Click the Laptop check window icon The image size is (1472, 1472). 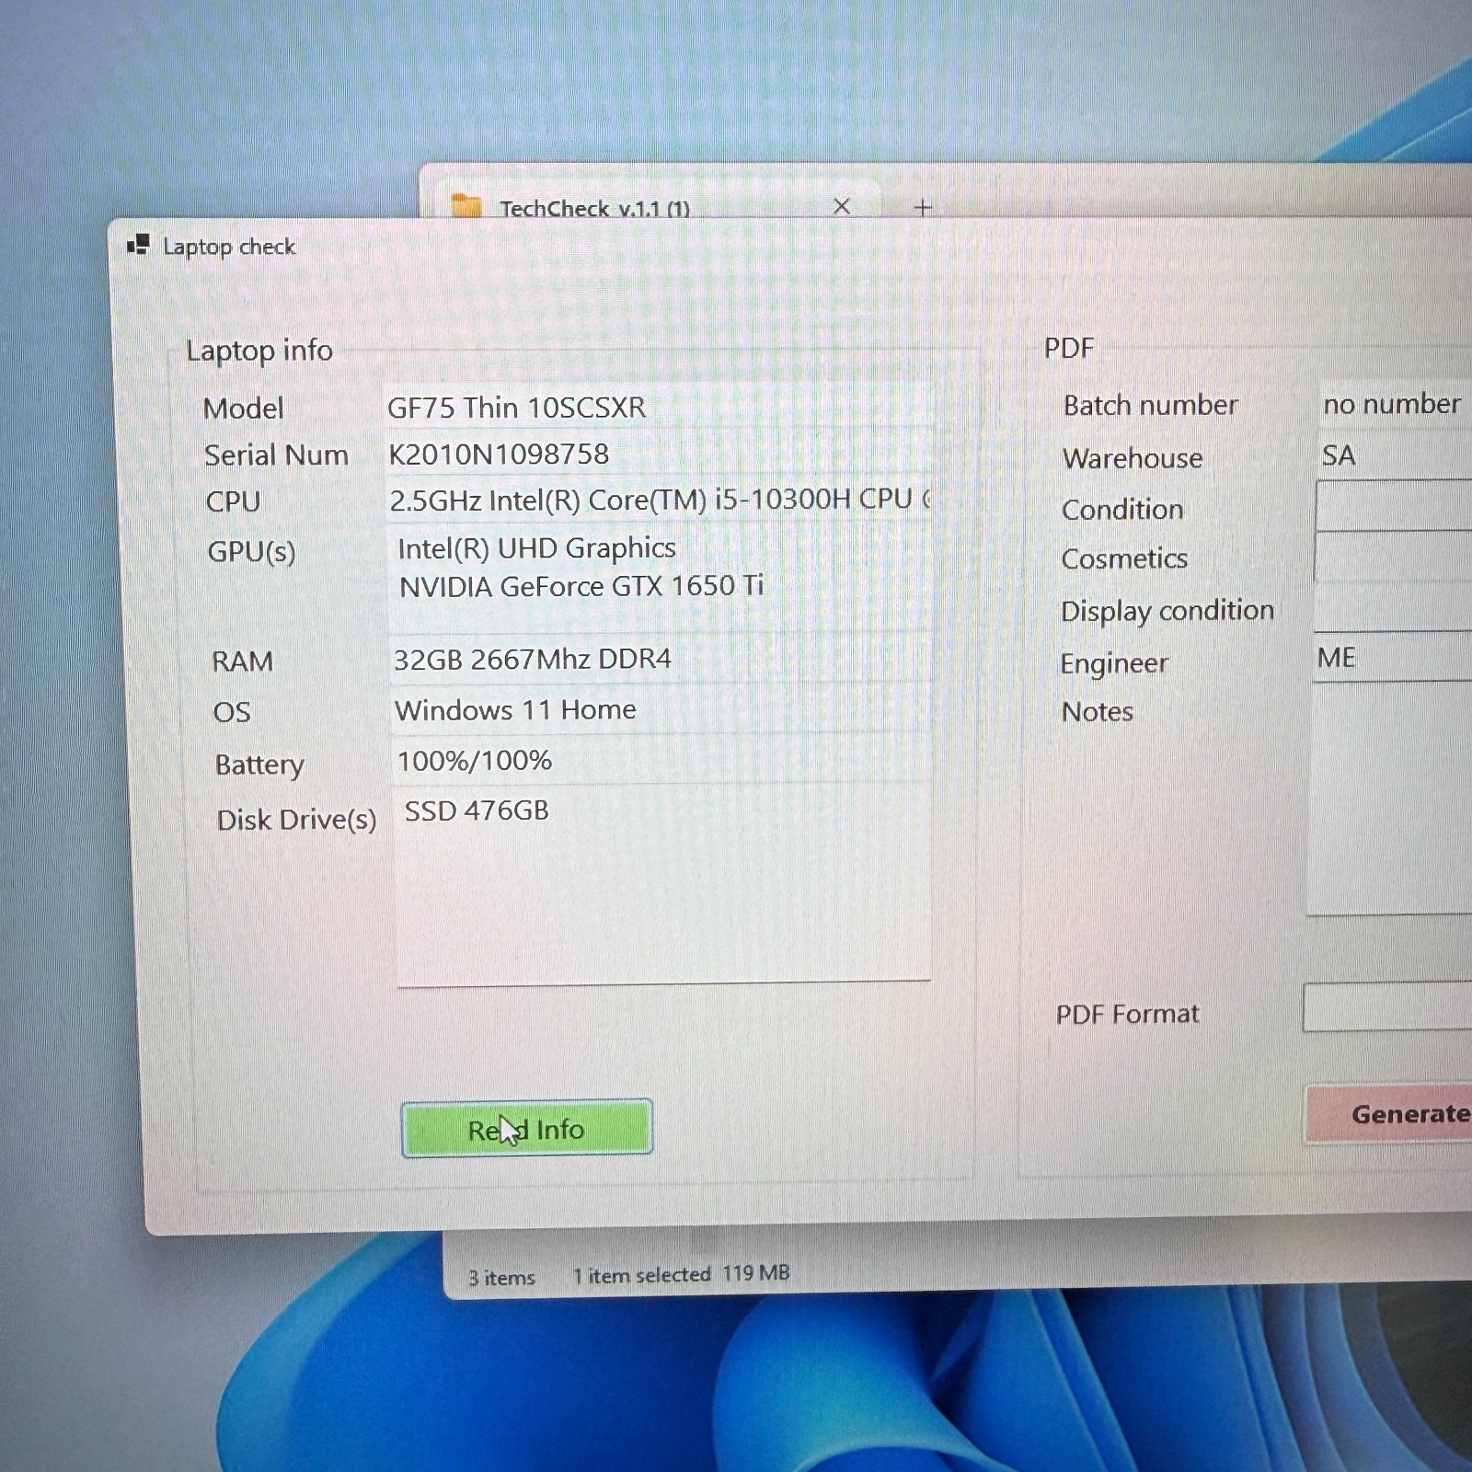pyautogui.click(x=138, y=245)
